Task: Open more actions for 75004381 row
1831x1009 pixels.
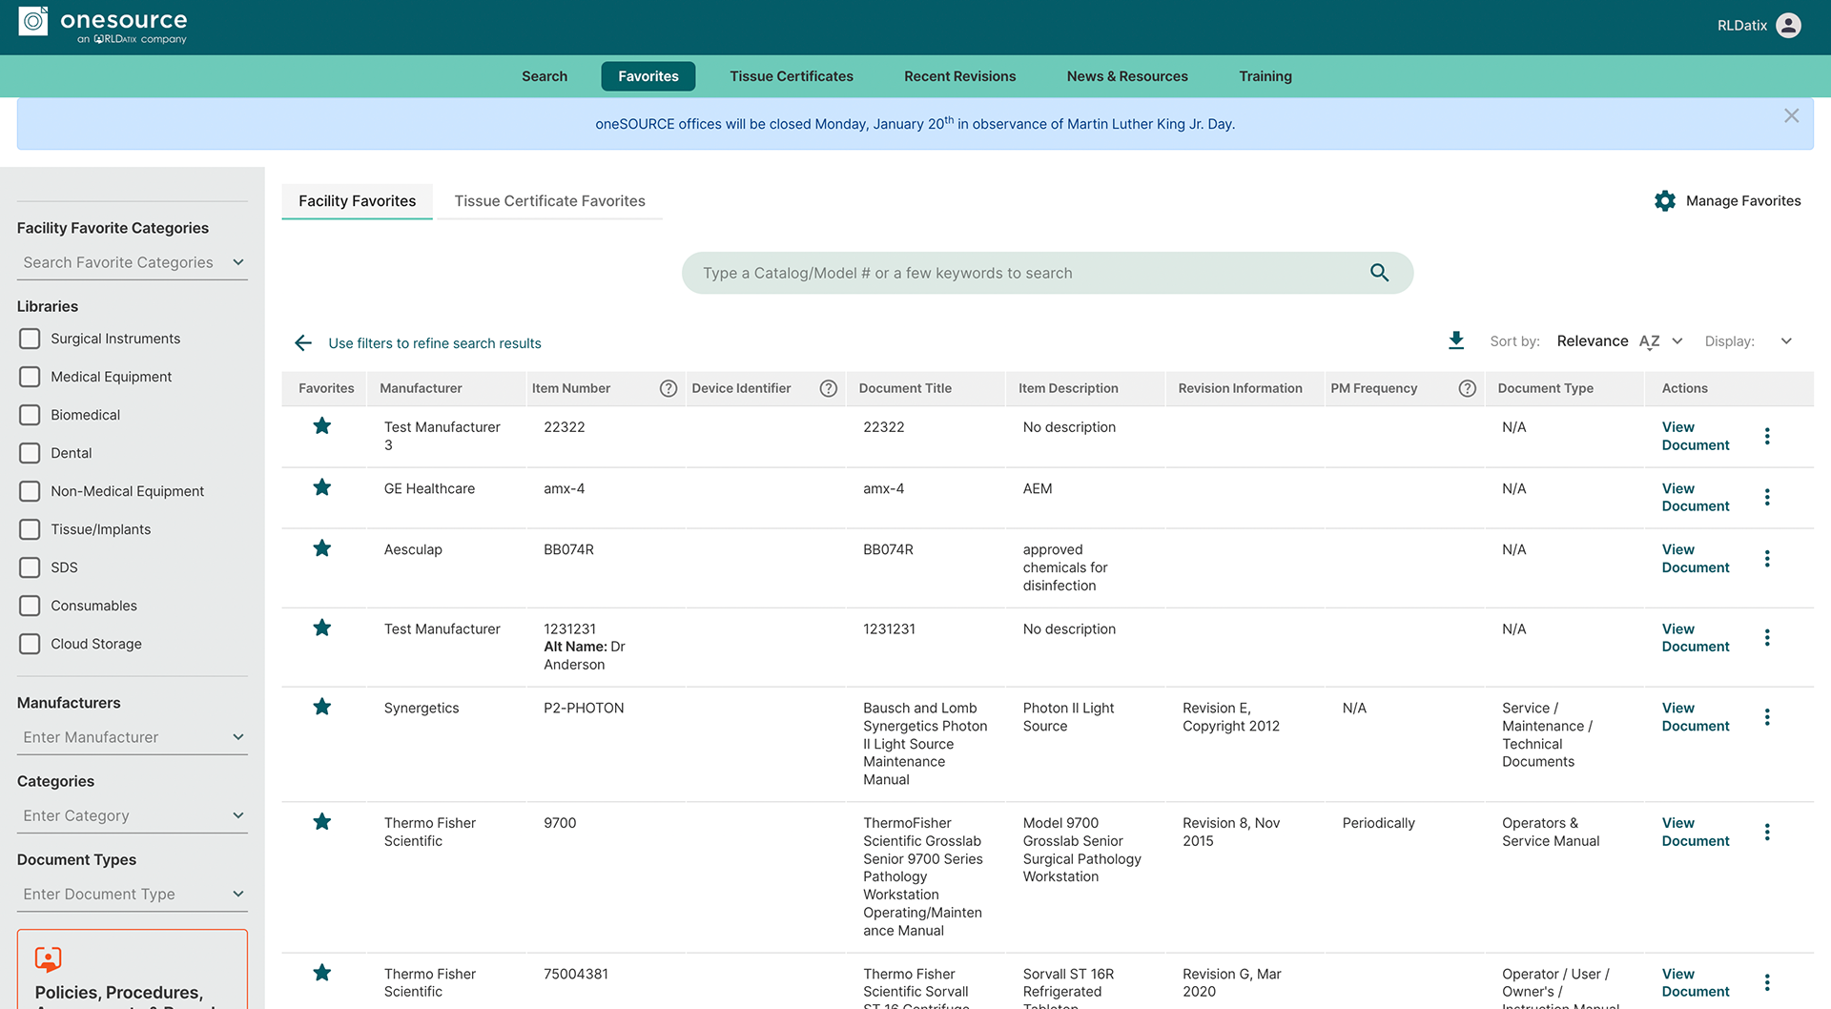Action: [1767, 982]
